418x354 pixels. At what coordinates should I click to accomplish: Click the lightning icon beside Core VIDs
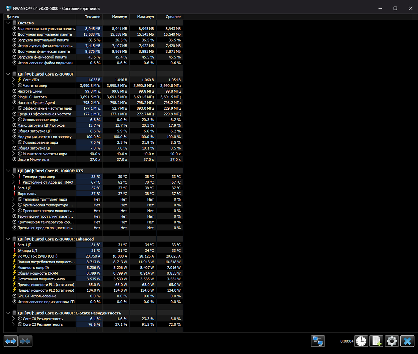click(20, 79)
